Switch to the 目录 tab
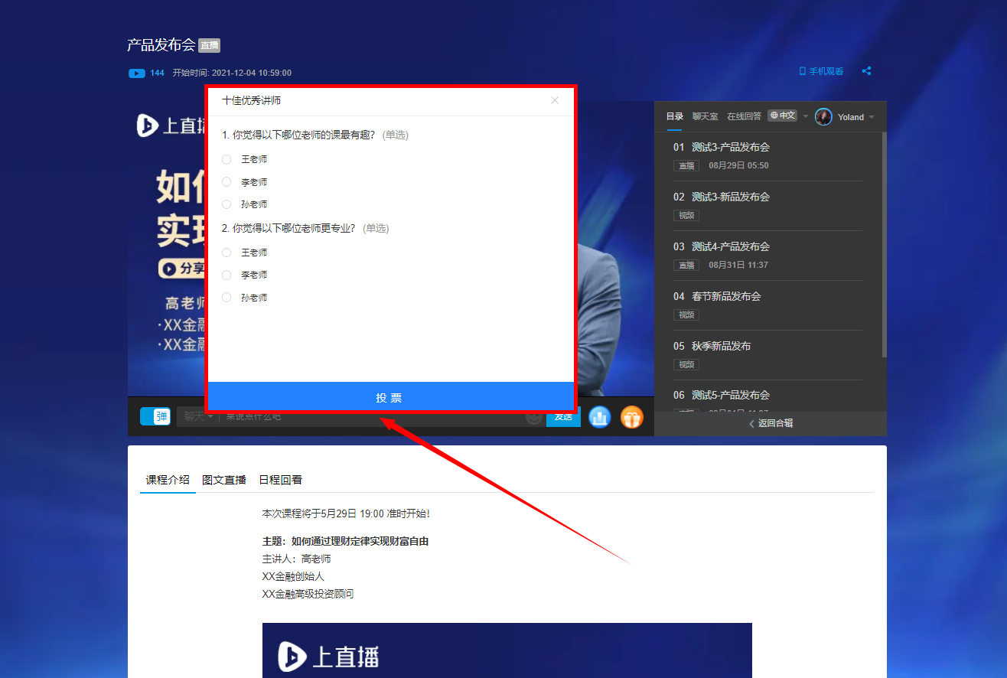This screenshot has height=678, width=1007. click(x=674, y=116)
